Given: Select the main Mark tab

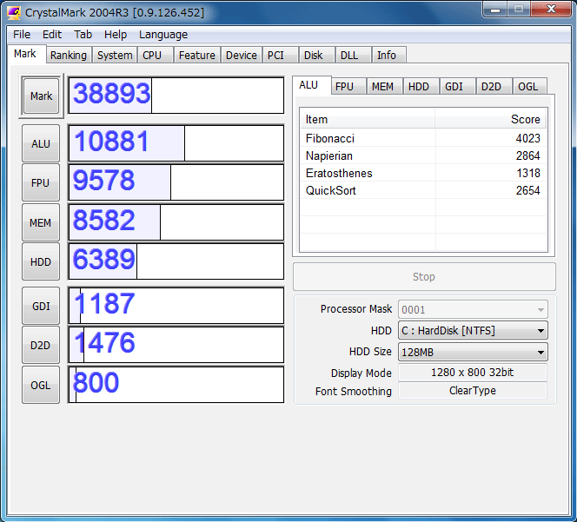Looking at the screenshot, I should pyautogui.click(x=25, y=54).
